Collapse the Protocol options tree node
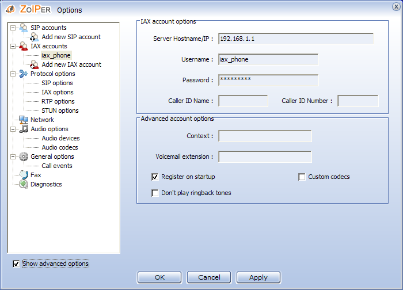The height and width of the screenshot is (290, 403). (x=13, y=74)
